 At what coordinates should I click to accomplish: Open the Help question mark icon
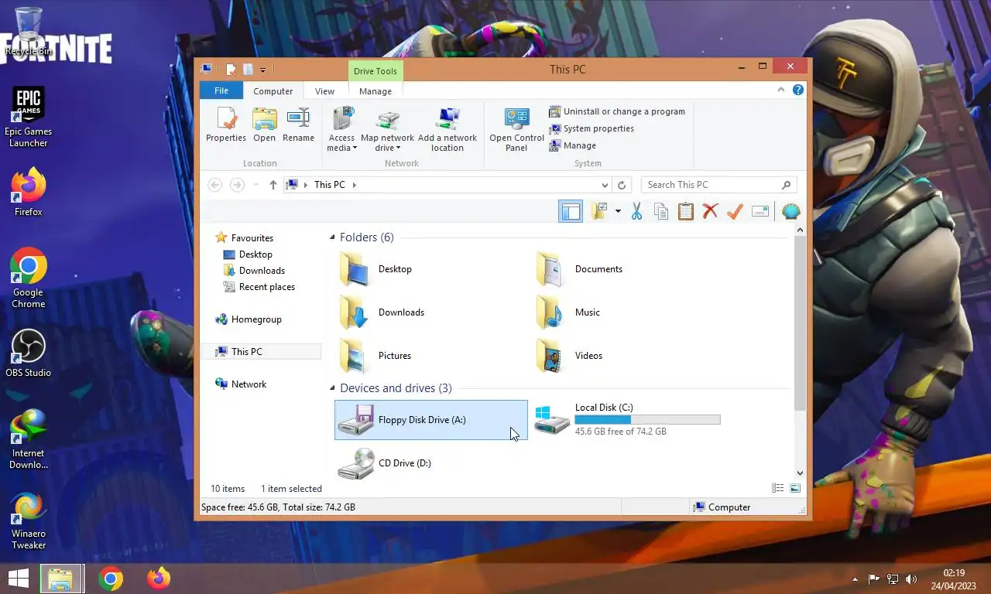pos(797,90)
